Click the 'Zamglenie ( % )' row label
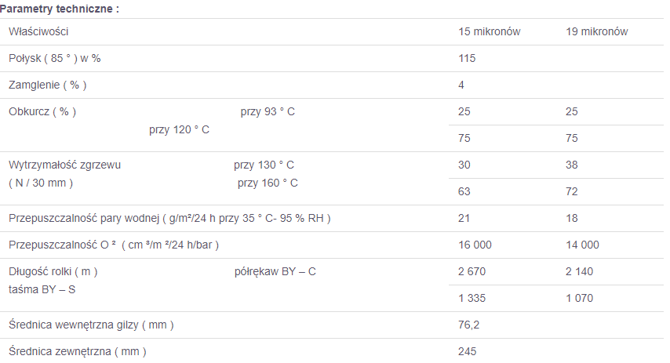The image size is (670, 363). pyautogui.click(x=47, y=85)
